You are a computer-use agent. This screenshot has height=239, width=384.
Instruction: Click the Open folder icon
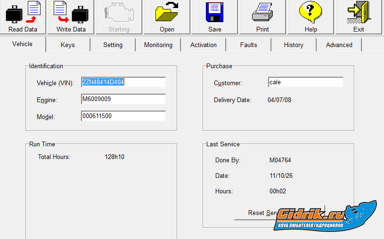[167, 13]
